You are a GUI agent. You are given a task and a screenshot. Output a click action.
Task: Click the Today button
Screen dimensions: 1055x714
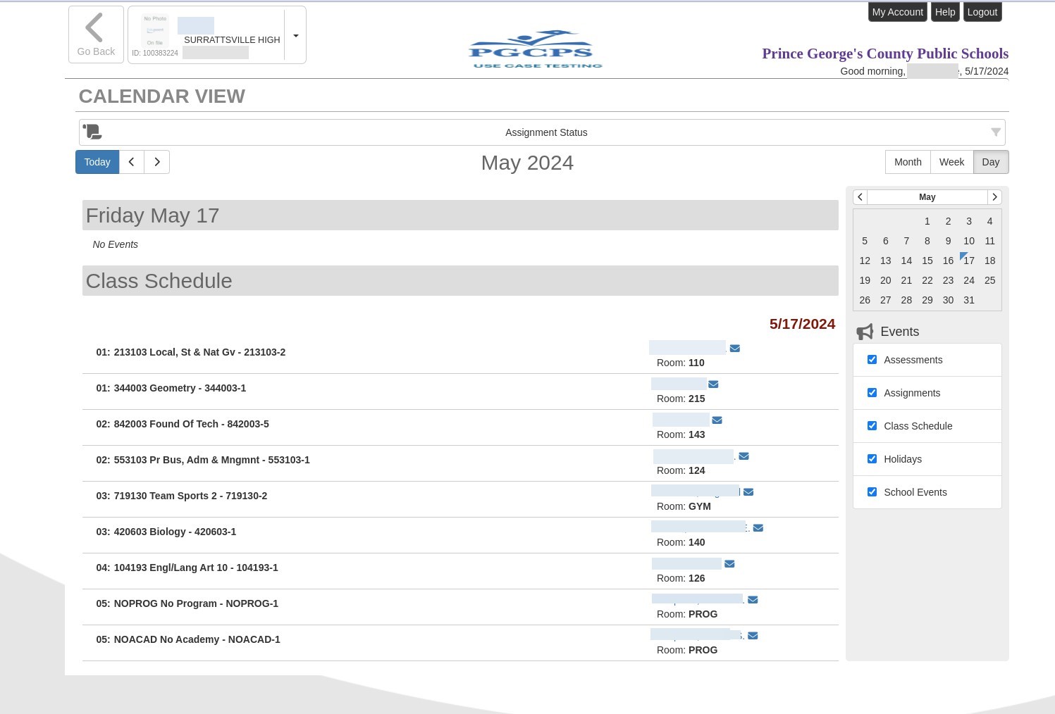tap(97, 162)
